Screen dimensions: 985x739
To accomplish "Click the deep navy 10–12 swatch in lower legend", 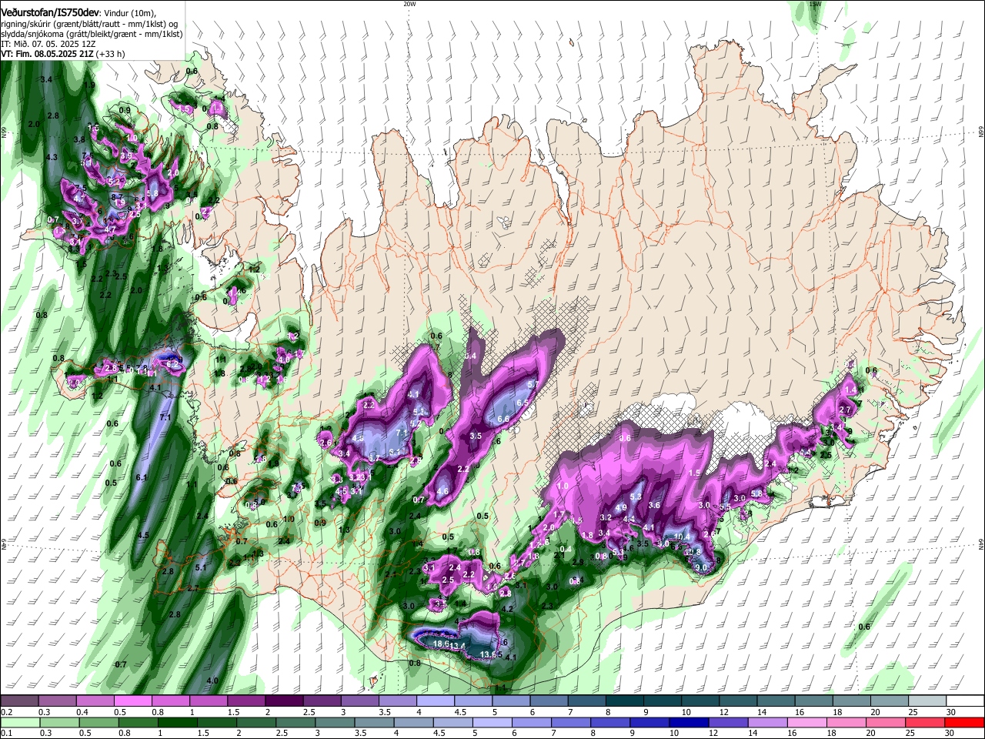I will coord(689,722).
